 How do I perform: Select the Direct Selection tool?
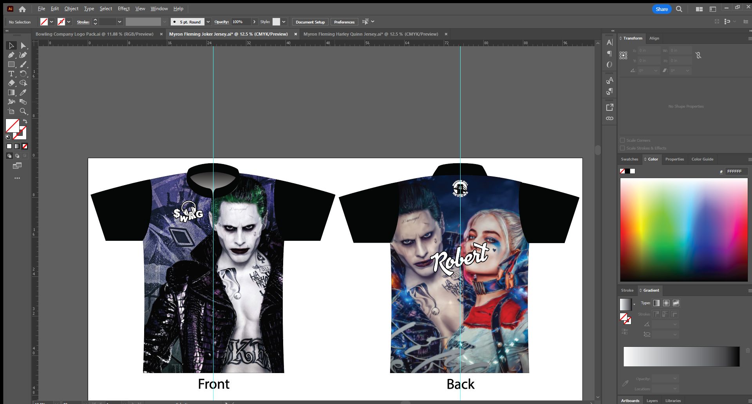tap(23, 46)
